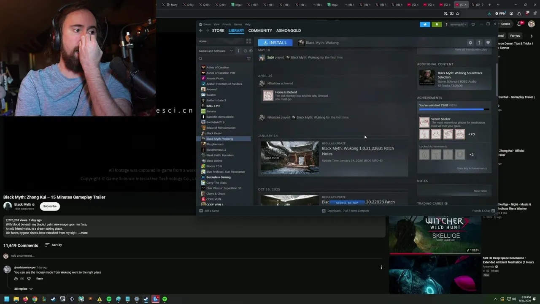Like the sadstormtrooper YouTube comment
The width and height of the screenshot is (540, 304).
16,279
